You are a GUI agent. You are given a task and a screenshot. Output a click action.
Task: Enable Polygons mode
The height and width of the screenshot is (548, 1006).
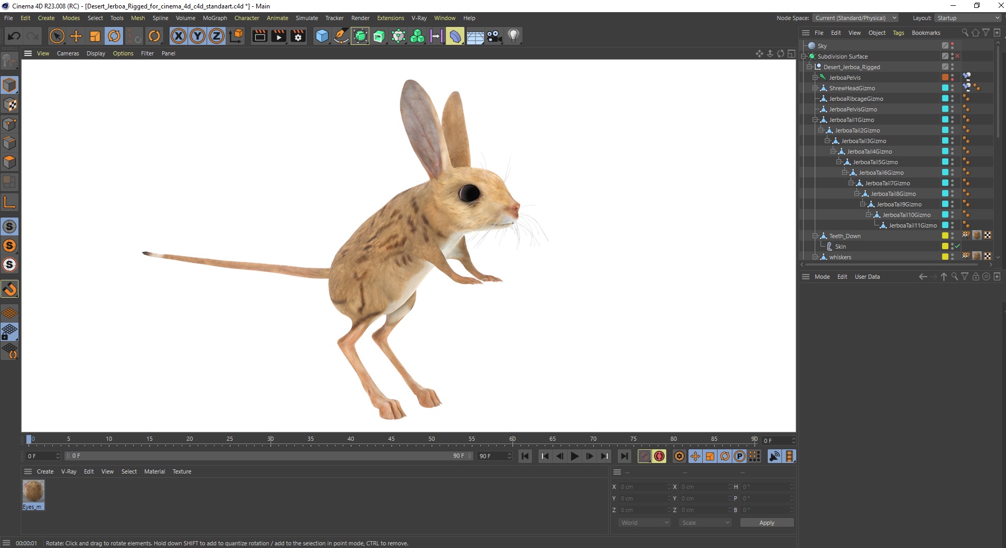[x=10, y=162]
